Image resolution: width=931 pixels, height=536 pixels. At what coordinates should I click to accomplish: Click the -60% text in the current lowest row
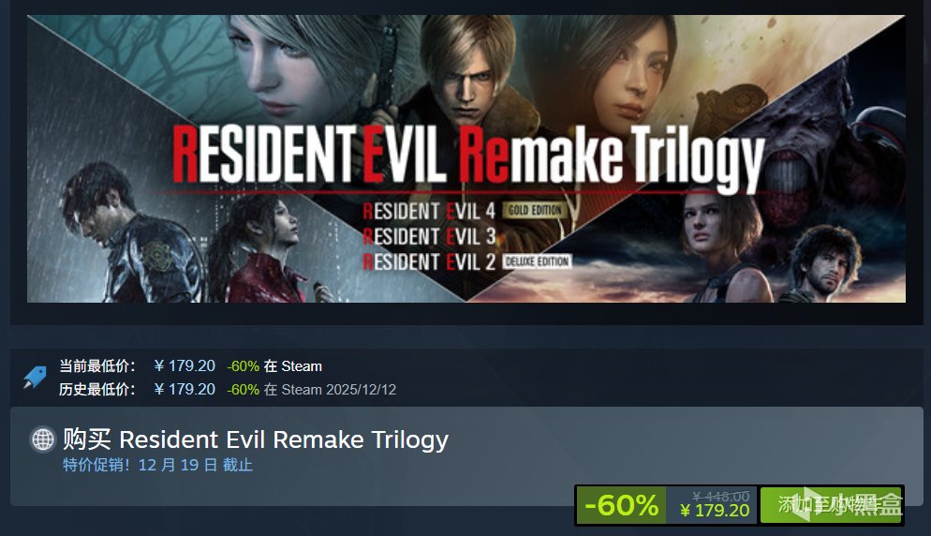click(243, 366)
